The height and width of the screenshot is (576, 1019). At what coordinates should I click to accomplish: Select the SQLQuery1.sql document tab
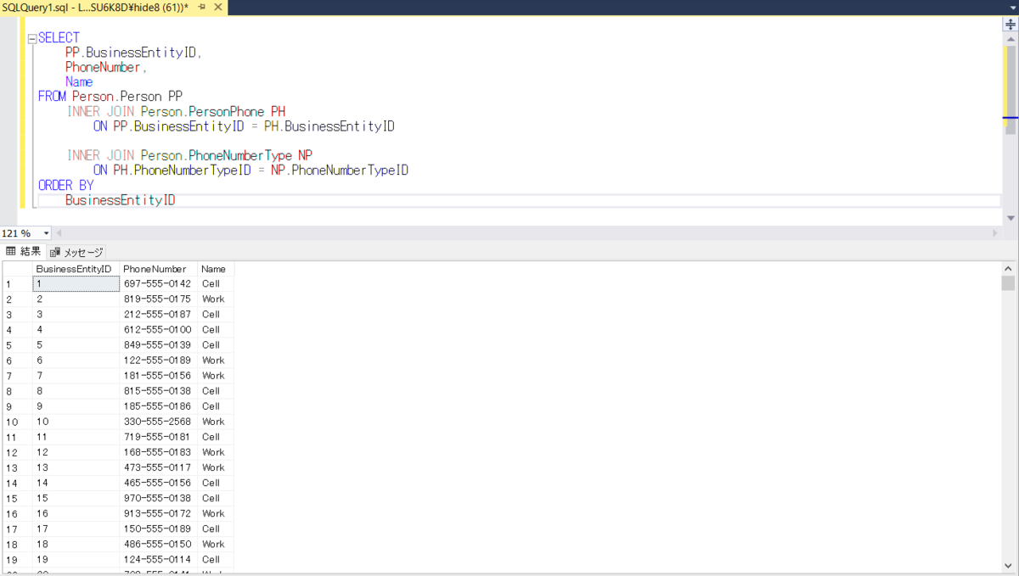coord(95,8)
